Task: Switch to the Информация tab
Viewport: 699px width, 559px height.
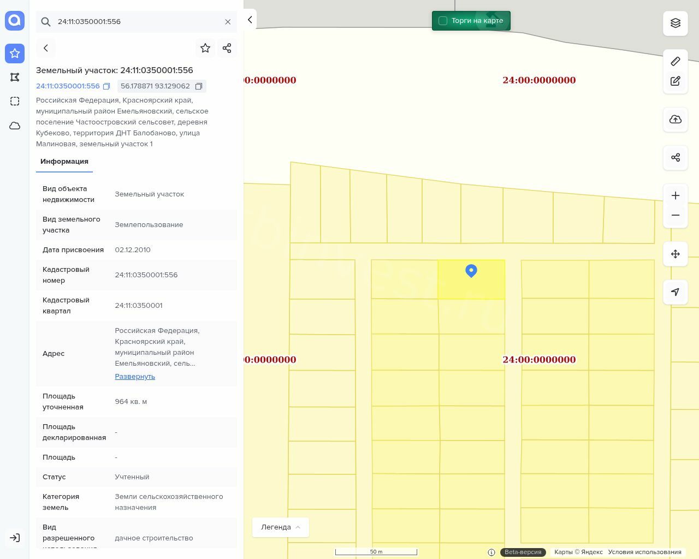Action: [x=64, y=162]
